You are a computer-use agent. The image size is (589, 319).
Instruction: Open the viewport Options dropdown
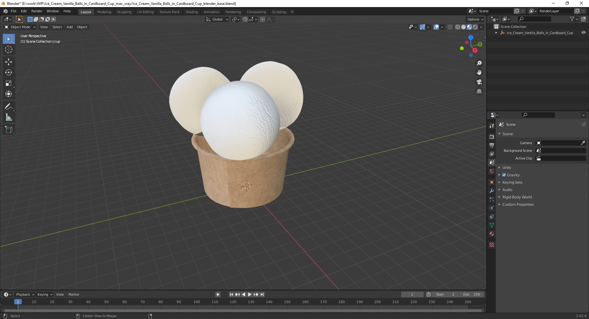pyautogui.click(x=475, y=19)
